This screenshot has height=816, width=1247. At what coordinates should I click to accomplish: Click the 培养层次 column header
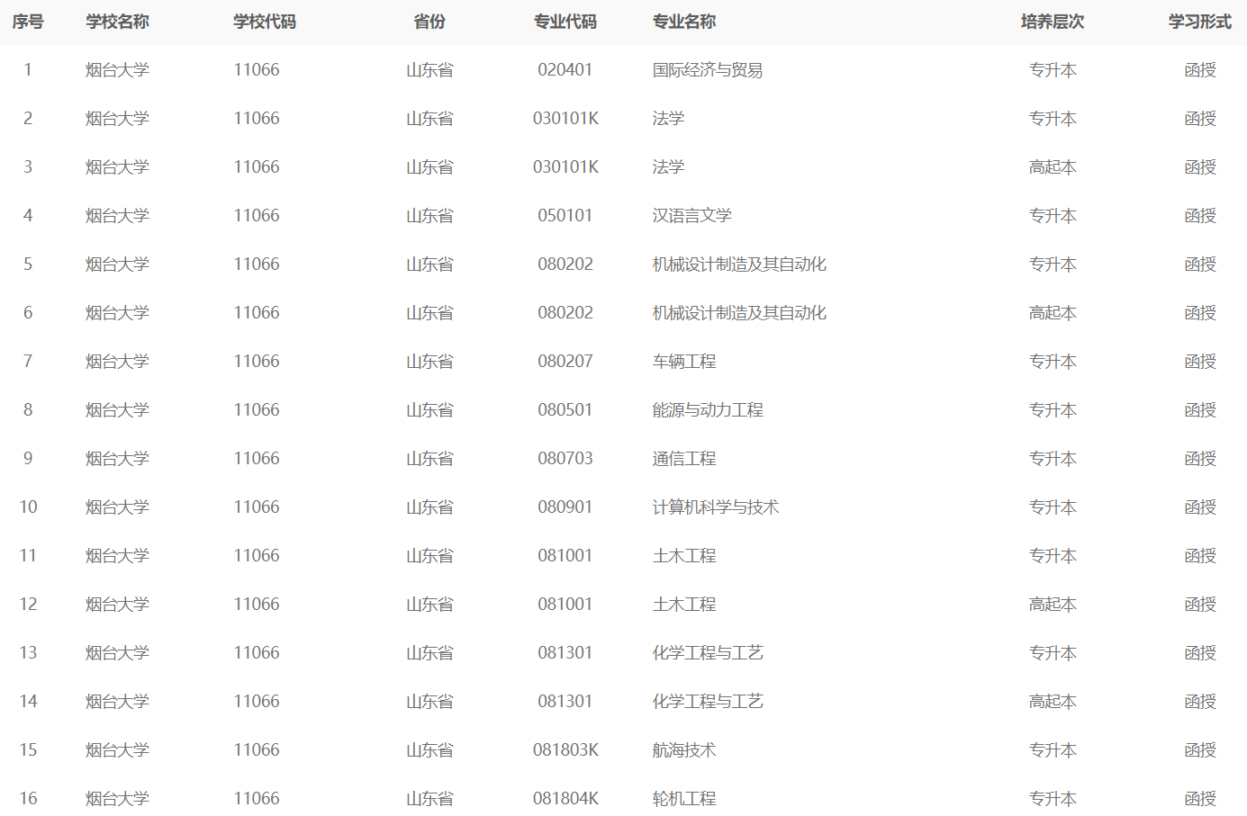tap(1053, 22)
